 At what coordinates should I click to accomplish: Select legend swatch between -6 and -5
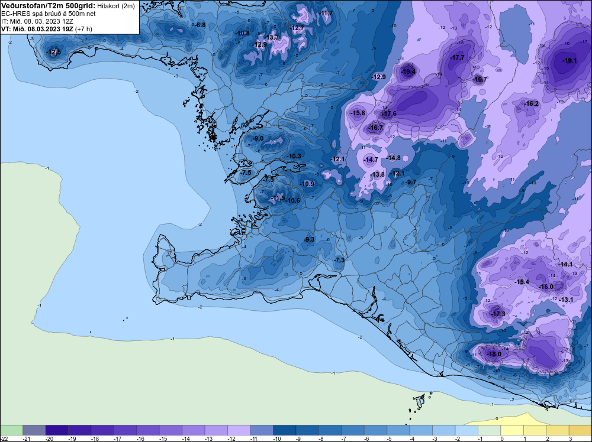pyautogui.click(x=376, y=430)
